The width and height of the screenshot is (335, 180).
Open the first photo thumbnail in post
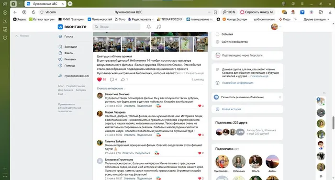(x=100, y=44)
